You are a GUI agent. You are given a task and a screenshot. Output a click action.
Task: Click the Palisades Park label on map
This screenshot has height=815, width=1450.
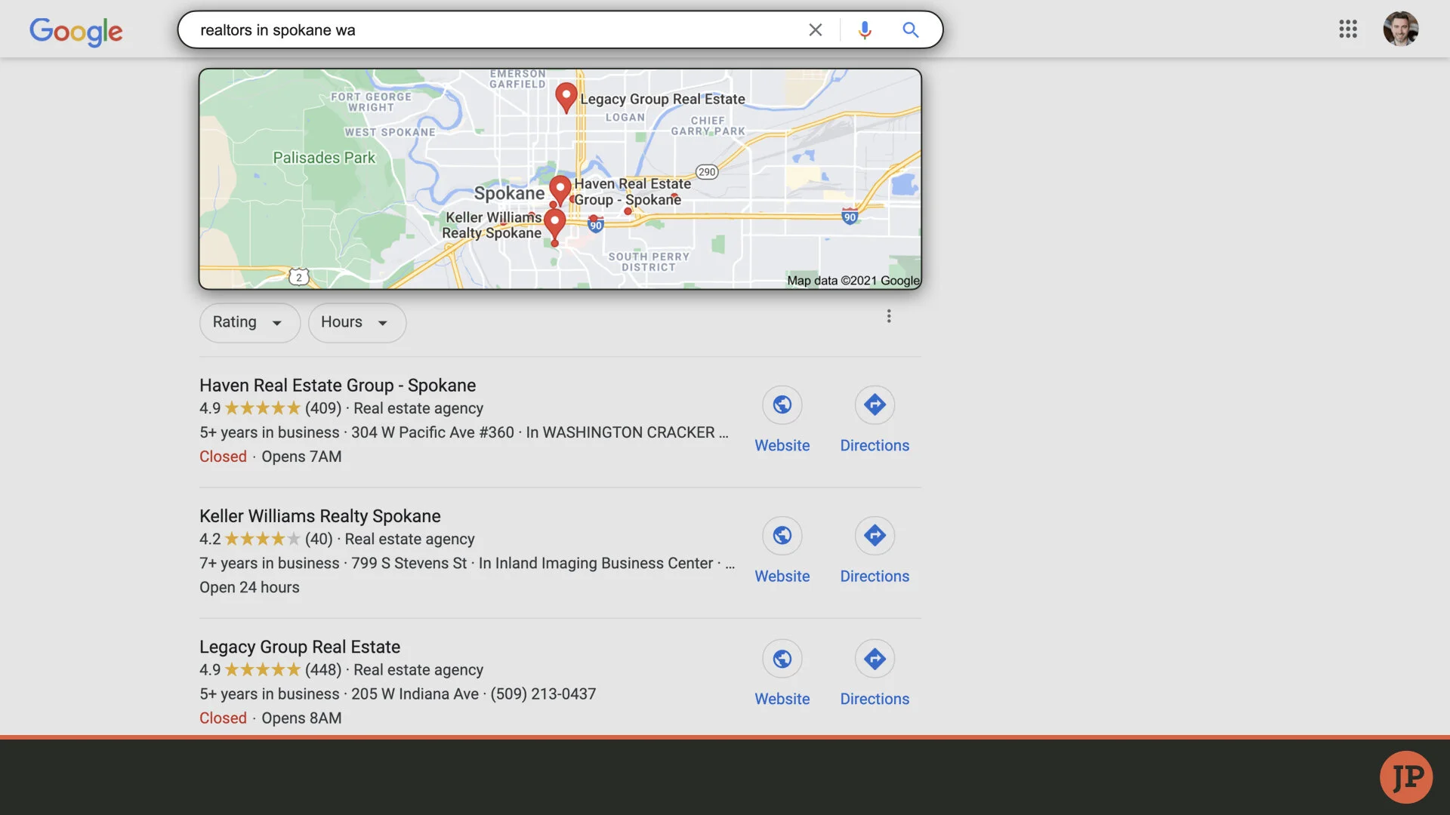(324, 158)
